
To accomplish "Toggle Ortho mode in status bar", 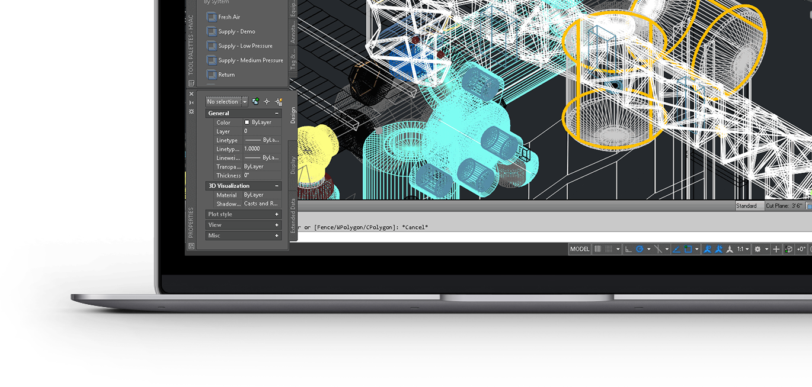I will [x=628, y=249].
